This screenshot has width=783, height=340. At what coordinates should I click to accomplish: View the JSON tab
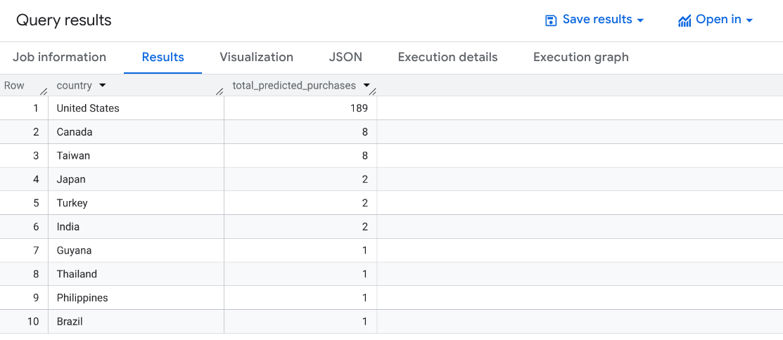(x=345, y=58)
